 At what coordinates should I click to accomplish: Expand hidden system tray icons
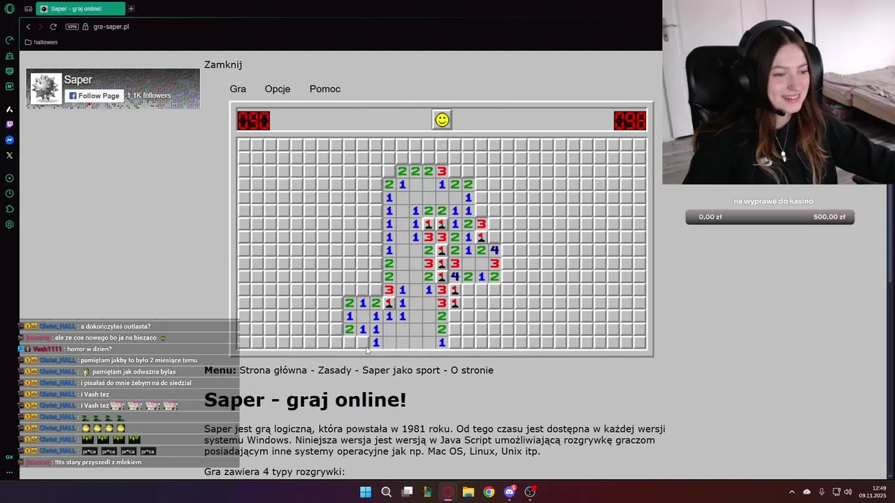(x=792, y=492)
